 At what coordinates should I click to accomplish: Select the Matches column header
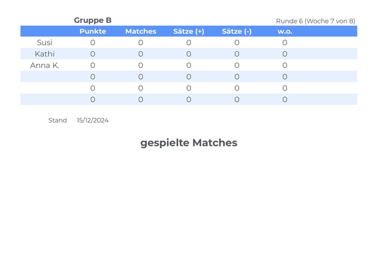click(x=141, y=31)
